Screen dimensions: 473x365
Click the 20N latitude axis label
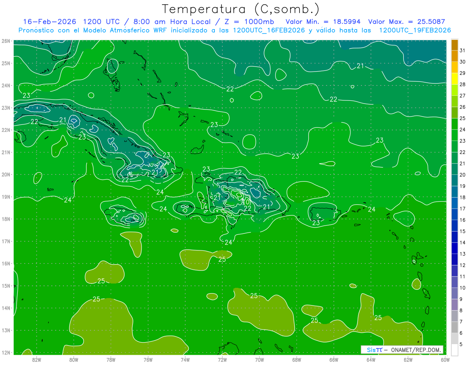point(6,174)
